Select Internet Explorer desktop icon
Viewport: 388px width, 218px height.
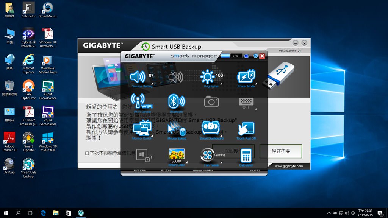tap(28, 64)
